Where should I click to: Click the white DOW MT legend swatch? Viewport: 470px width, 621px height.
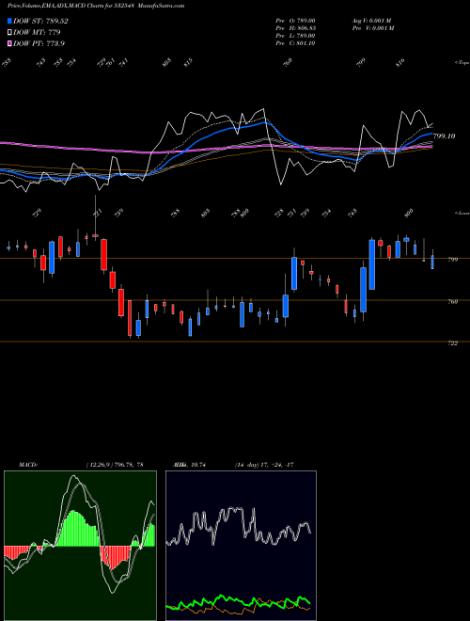pyautogui.click(x=10, y=33)
